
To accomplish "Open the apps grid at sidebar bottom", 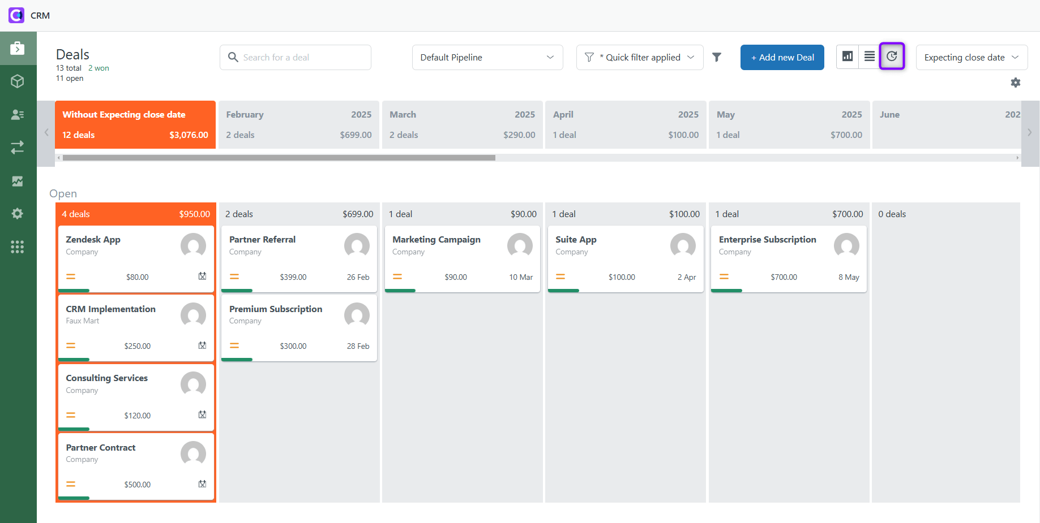I will (18, 247).
